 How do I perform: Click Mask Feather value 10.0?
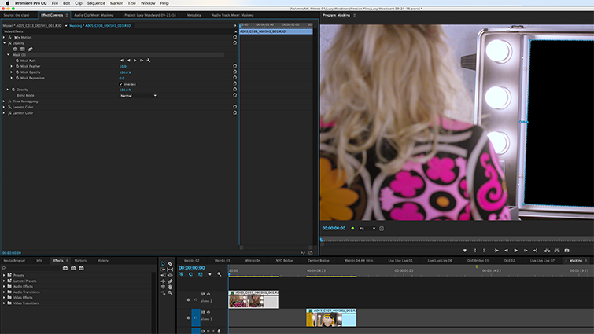(123, 66)
